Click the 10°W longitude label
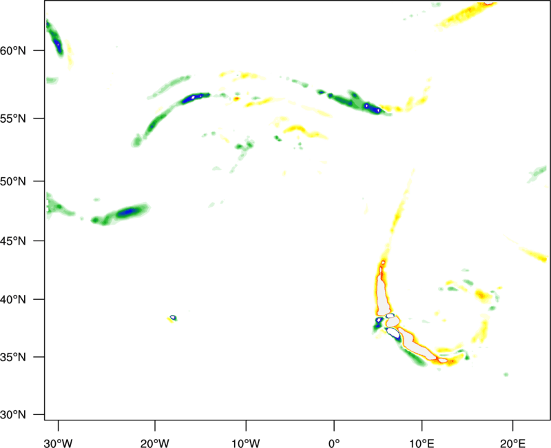The height and width of the screenshot is (448, 551). pos(246,443)
